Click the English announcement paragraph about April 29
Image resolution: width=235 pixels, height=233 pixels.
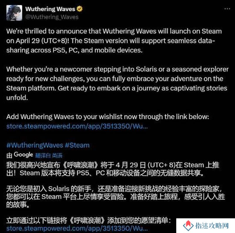tap(114, 40)
